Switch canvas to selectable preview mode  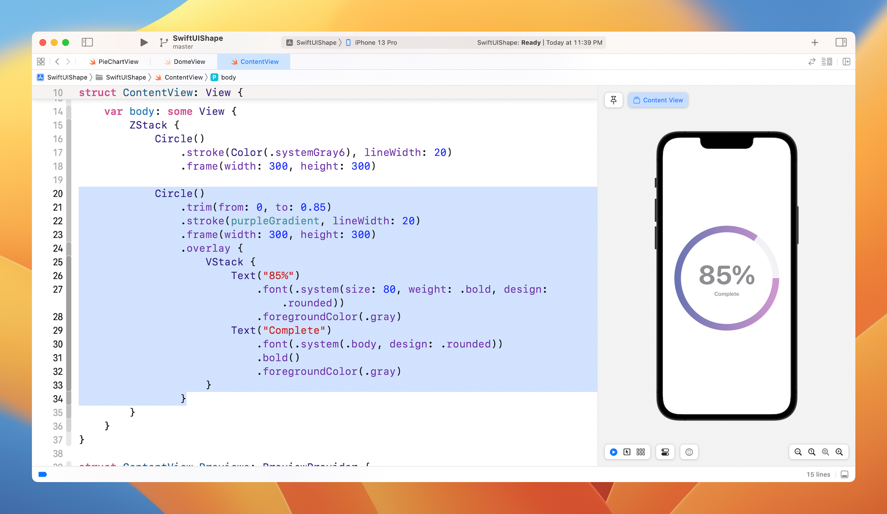tap(627, 452)
